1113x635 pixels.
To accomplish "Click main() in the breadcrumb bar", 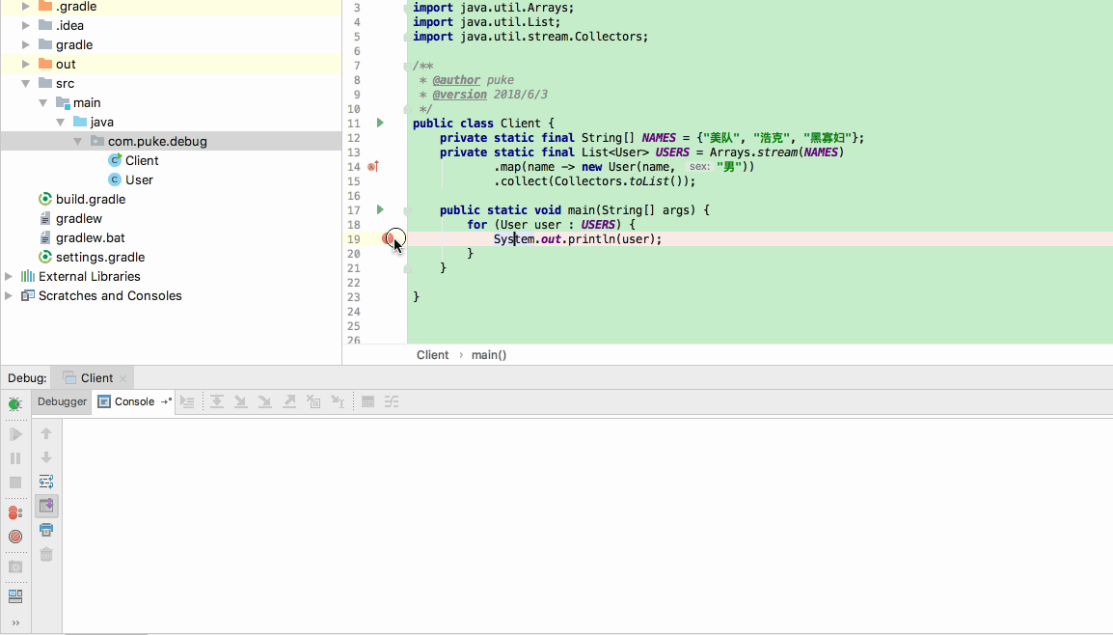I will [x=488, y=354].
